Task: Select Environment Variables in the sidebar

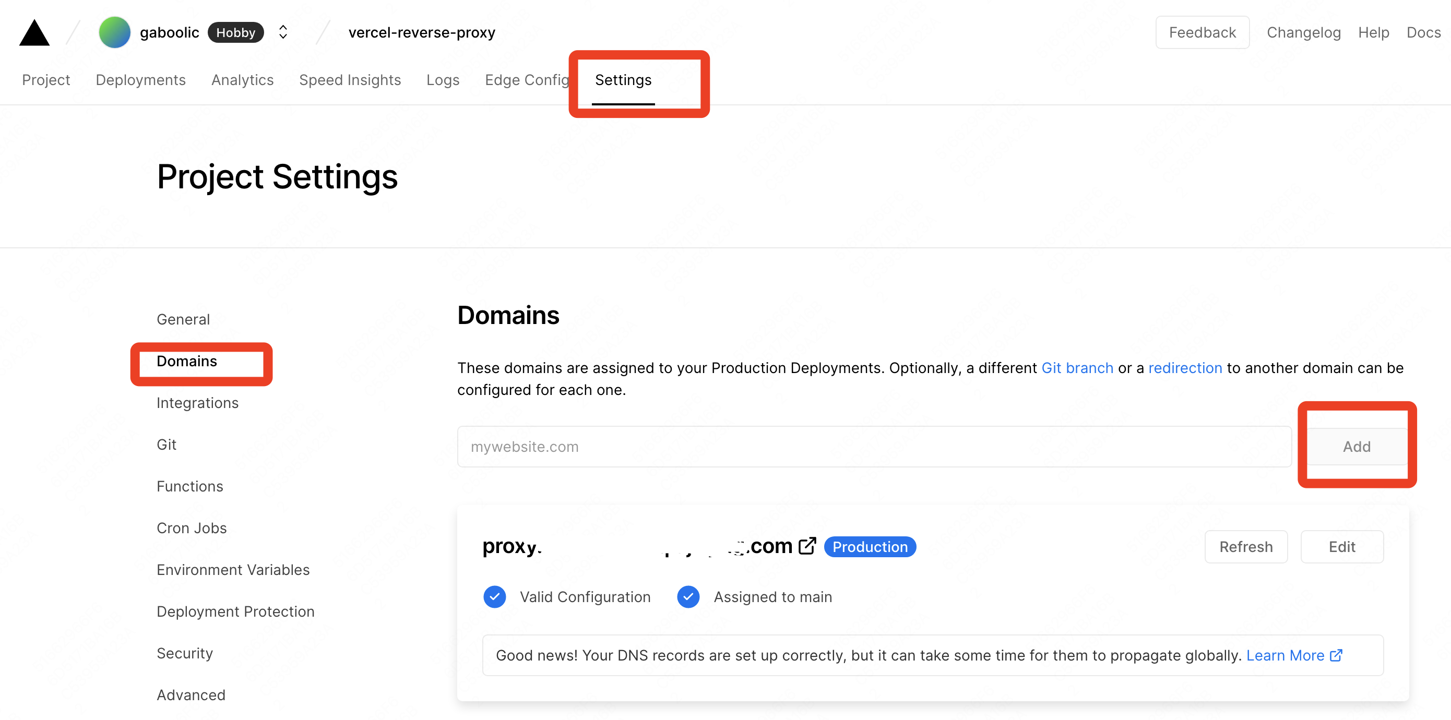Action: click(233, 570)
